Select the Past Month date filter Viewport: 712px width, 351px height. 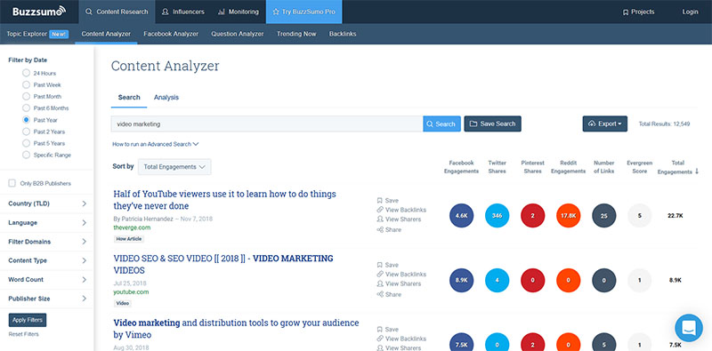click(26, 97)
